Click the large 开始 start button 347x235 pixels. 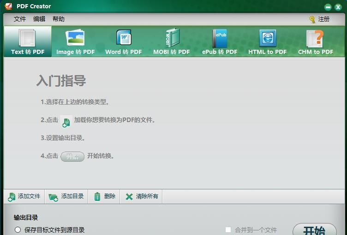tap(315, 229)
